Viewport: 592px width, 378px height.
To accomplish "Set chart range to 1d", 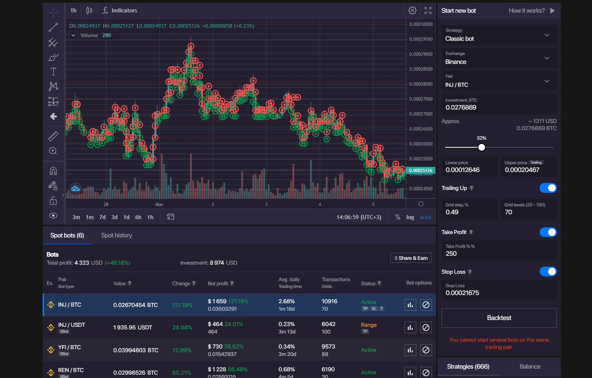I will pyautogui.click(x=126, y=217).
